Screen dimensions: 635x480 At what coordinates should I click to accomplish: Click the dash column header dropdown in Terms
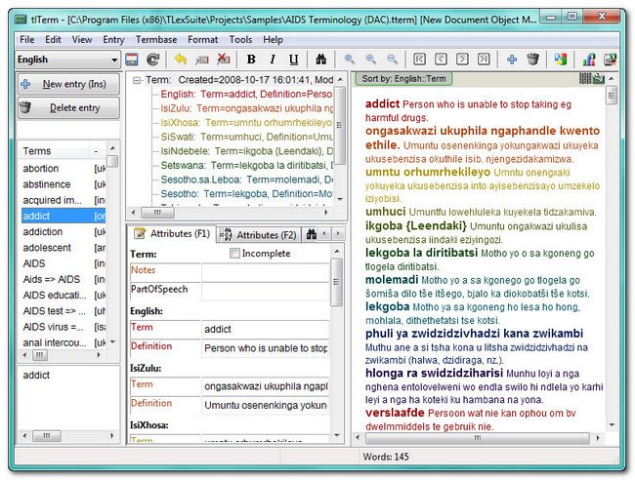97,151
